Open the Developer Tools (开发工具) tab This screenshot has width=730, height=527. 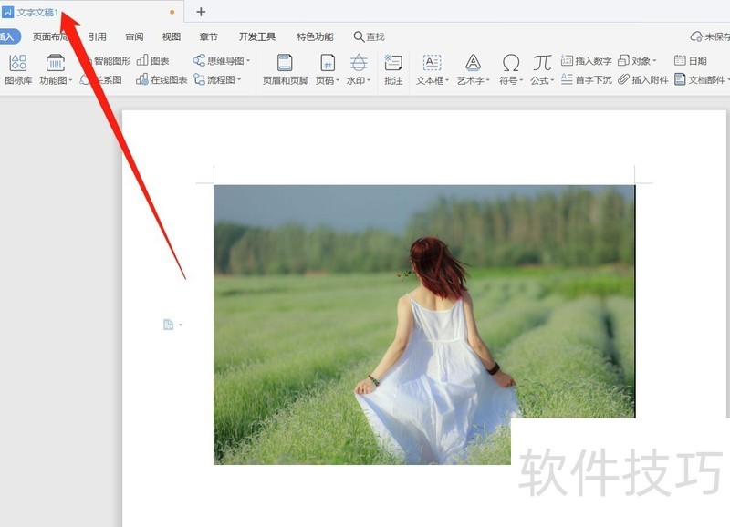(256, 37)
